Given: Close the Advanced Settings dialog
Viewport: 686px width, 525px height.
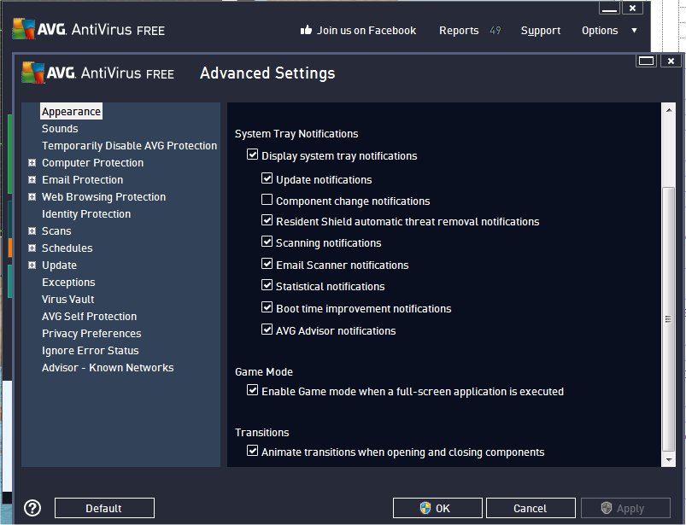Looking at the screenshot, I should (671, 61).
